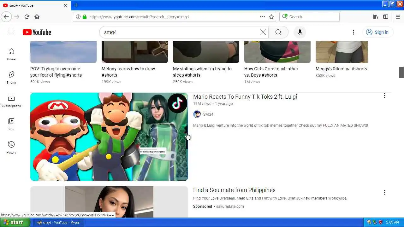Open the SMG4 channel name link

(x=208, y=114)
